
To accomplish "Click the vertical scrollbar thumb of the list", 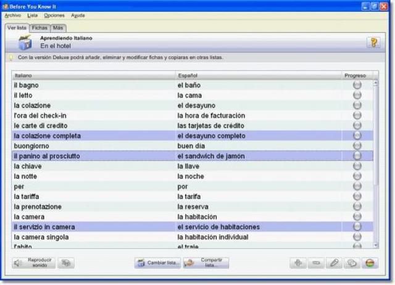I will coord(376,136).
